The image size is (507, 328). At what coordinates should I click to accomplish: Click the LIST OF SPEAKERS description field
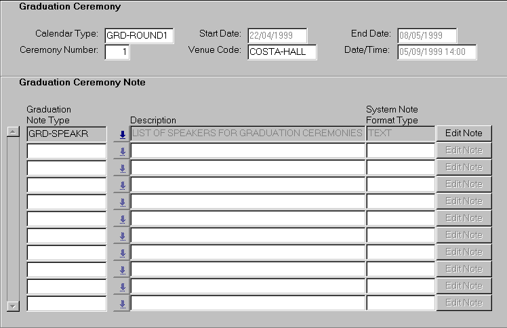pos(247,134)
